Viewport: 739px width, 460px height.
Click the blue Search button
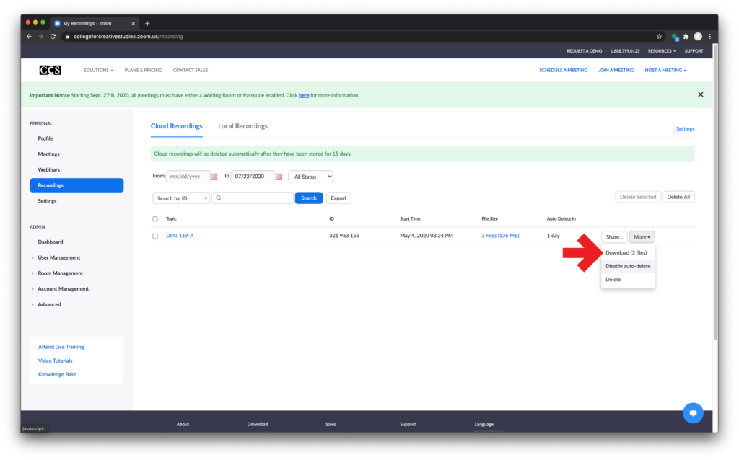[309, 198]
